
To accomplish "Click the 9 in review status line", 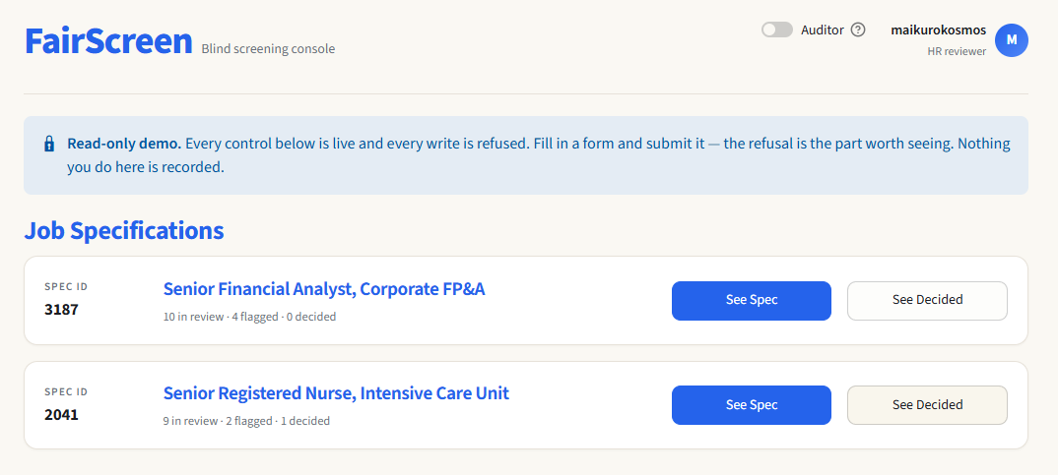I will coord(246,421).
